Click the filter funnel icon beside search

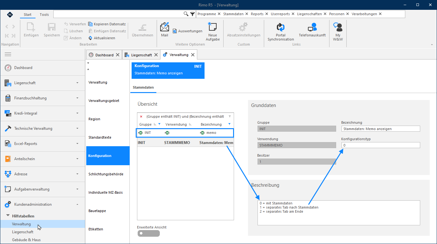point(192,14)
